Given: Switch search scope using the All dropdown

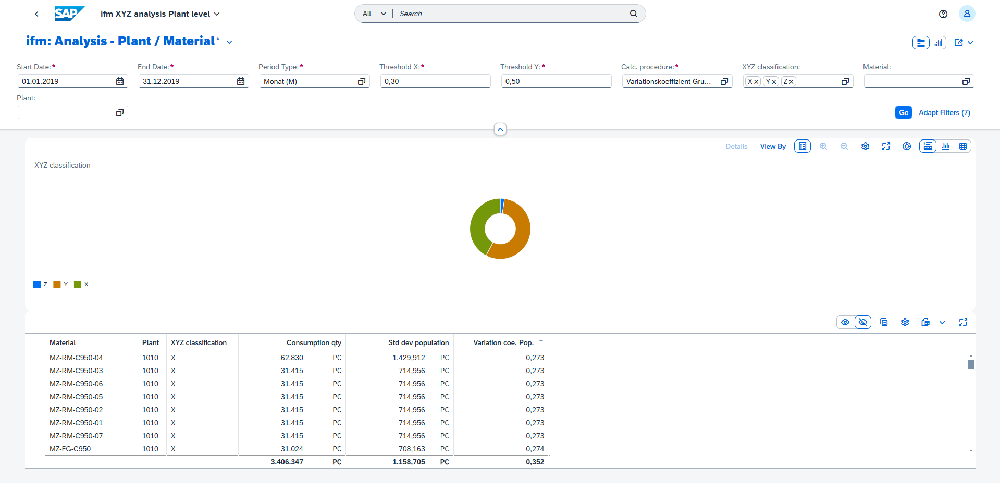Looking at the screenshot, I should click(373, 14).
